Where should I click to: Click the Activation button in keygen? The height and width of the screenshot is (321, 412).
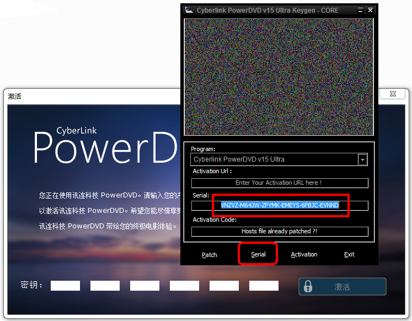[x=304, y=254]
